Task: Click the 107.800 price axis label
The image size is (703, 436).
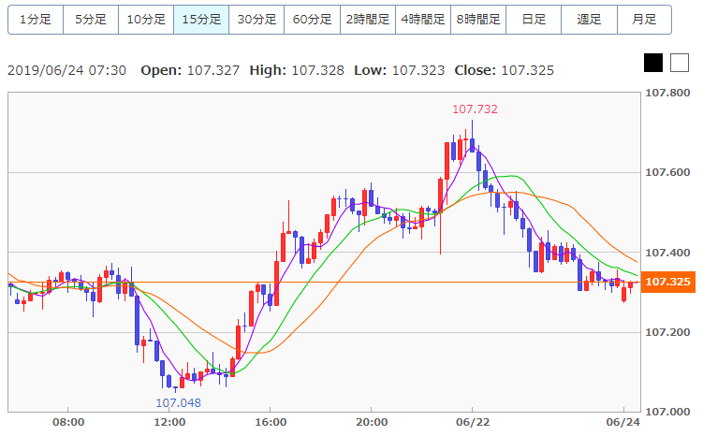Action: [x=667, y=93]
